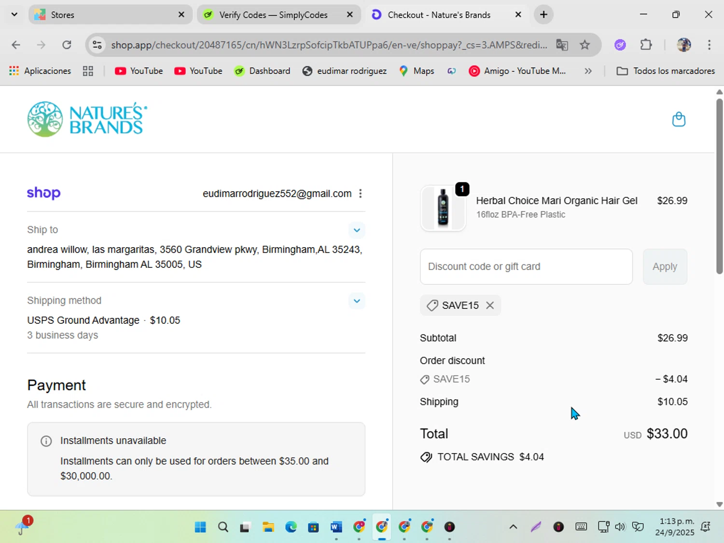Screen dimensions: 724x543
Task: Go back to previous page
Action: [16, 45]
